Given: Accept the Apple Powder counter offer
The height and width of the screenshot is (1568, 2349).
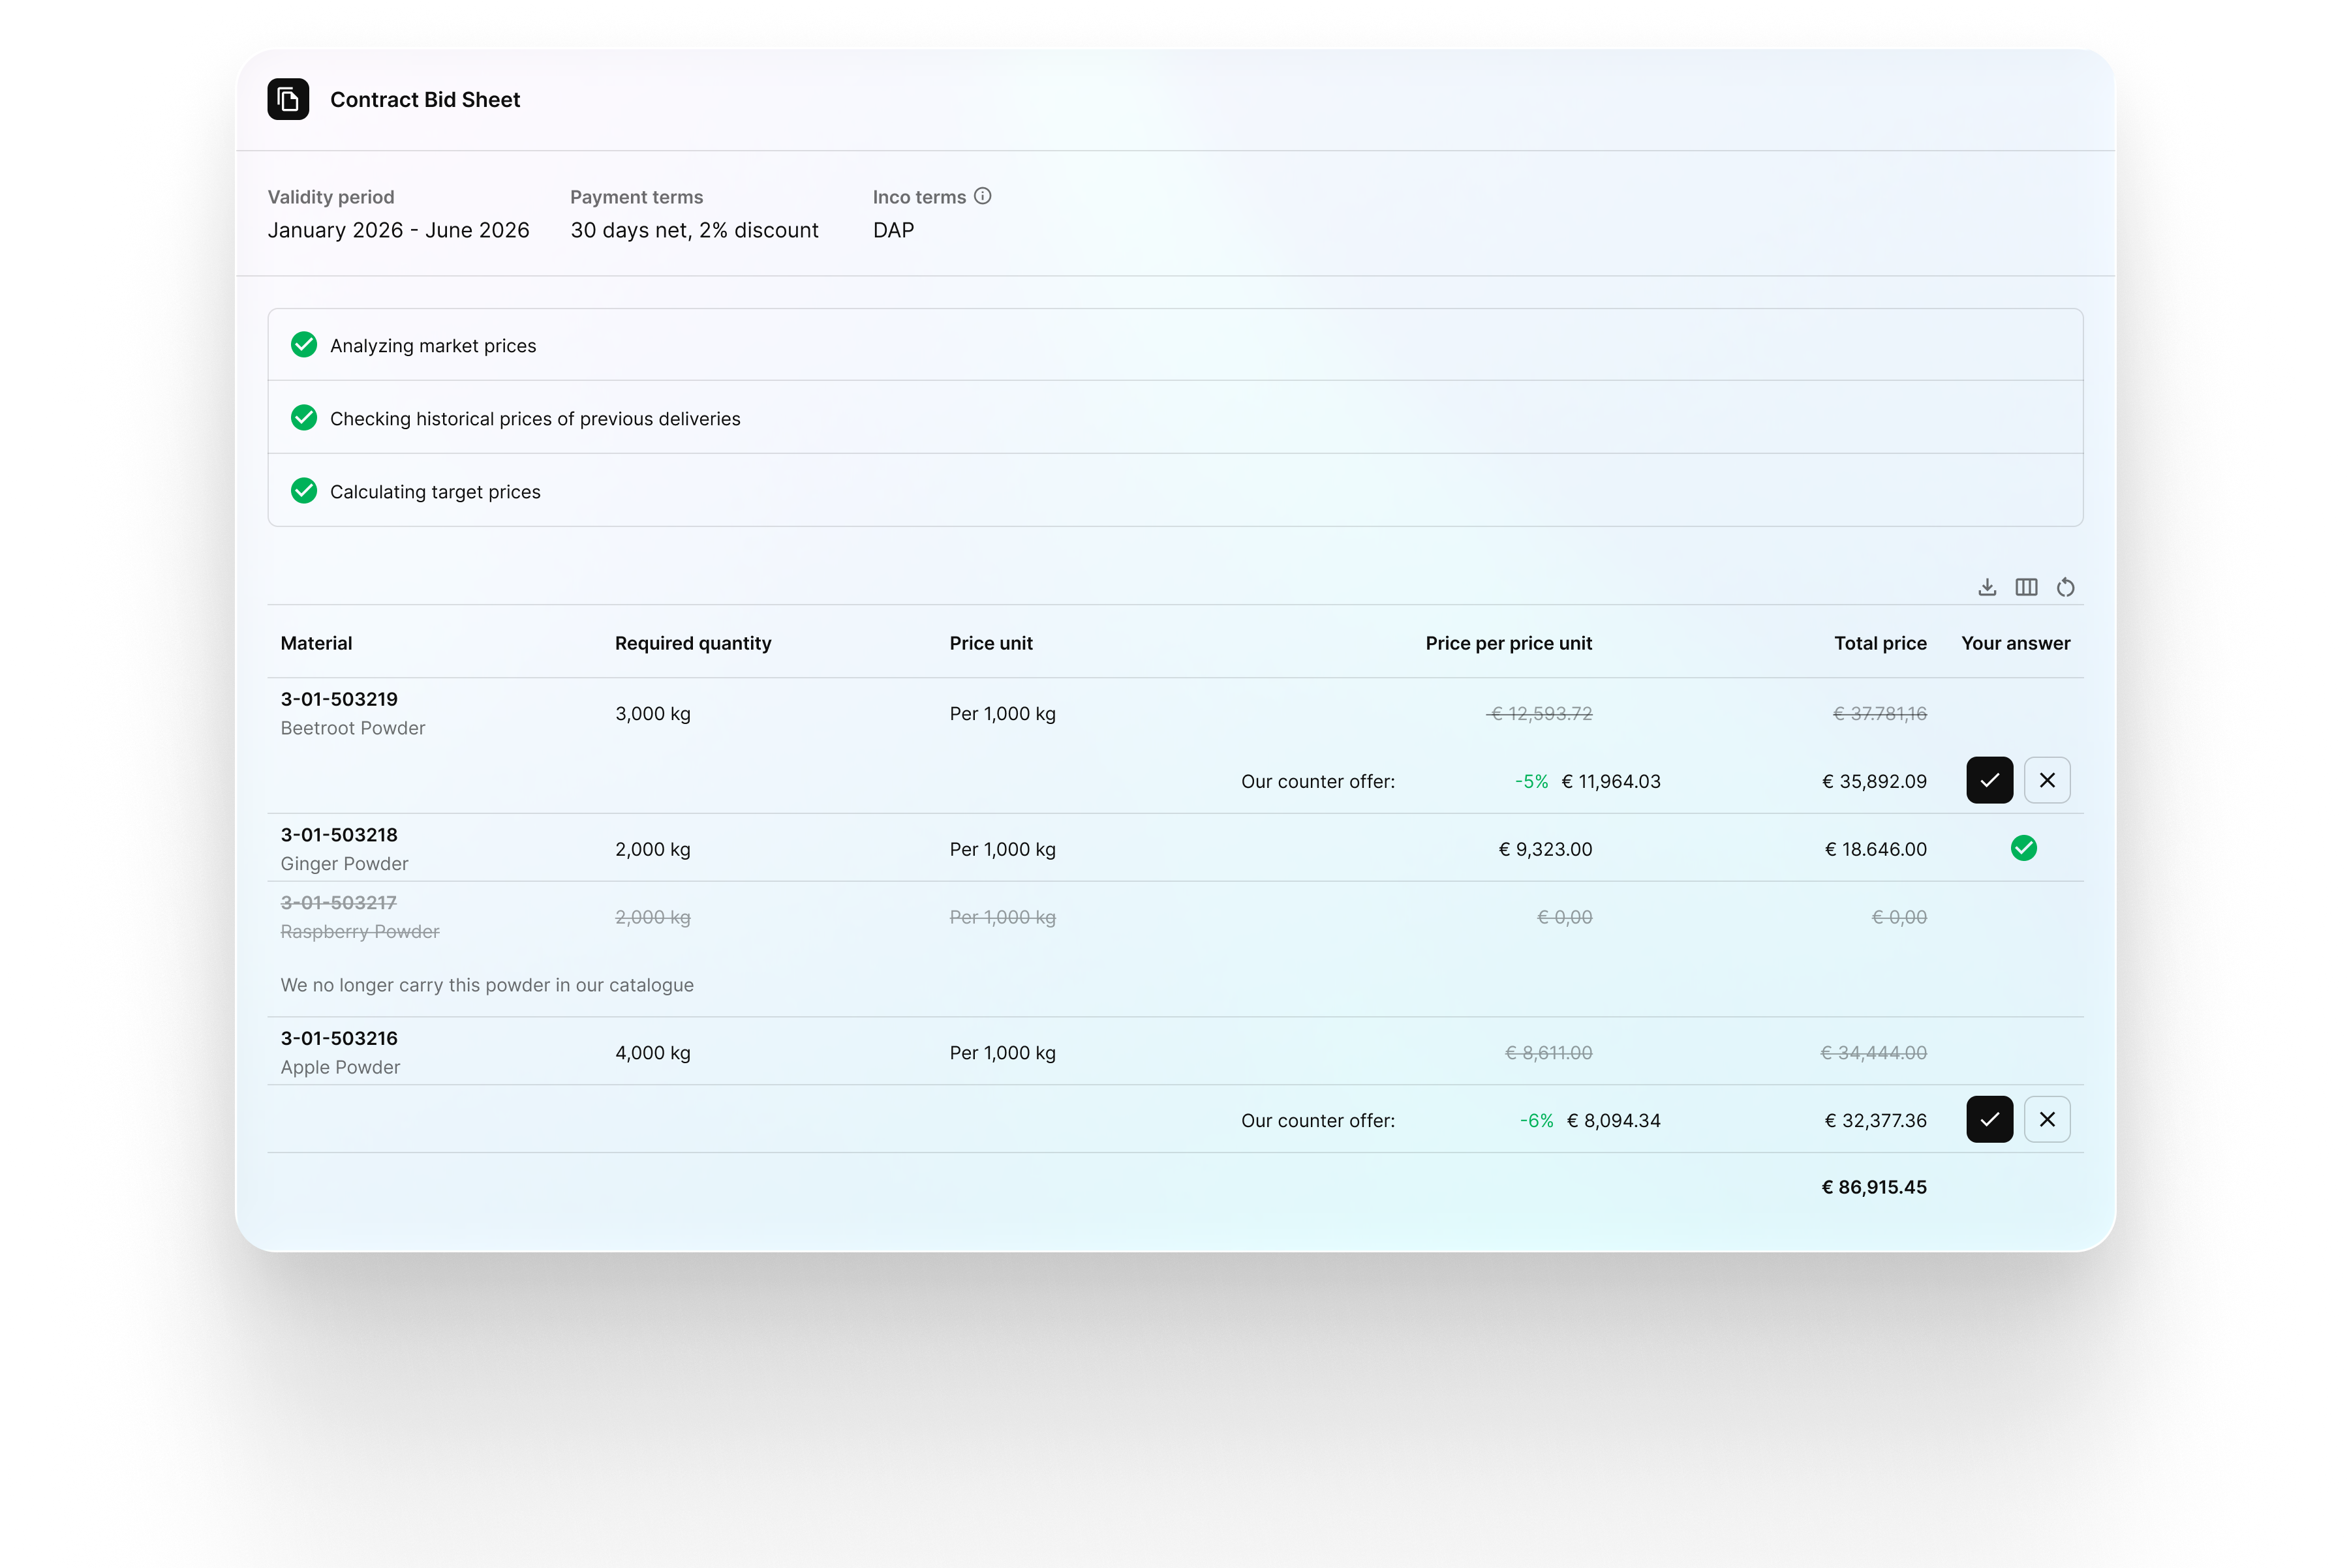Looking at the screenshot, I should pyautogui.click(x=1989, y=1119).
